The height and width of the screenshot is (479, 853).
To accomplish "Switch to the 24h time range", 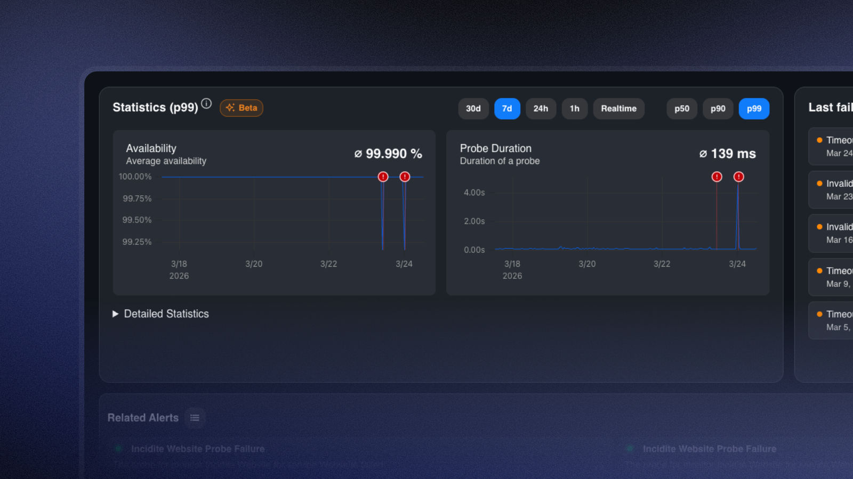I will tap(541, 109).
